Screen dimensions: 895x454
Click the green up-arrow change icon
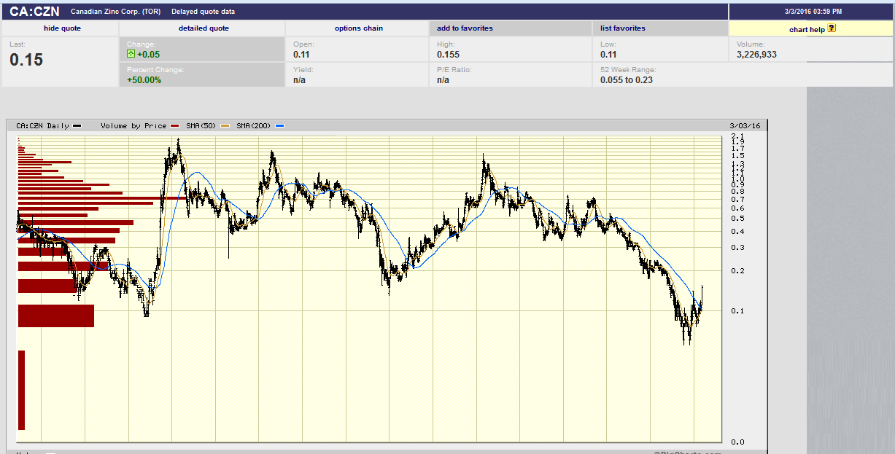click(131, 54)
